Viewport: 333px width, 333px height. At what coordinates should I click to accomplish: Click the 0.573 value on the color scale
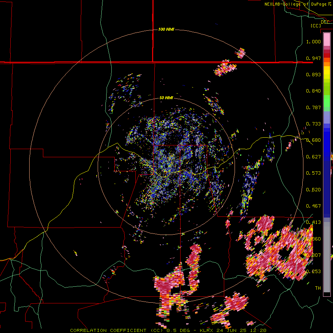(x=313, y=173)
